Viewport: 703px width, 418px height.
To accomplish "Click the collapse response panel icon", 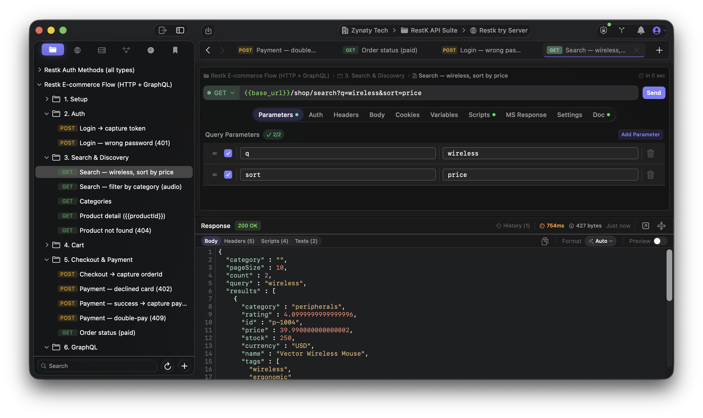I will (661, 226).
